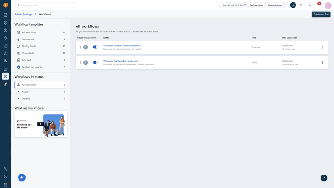Open the app switcher grid icon

[6, 185]
